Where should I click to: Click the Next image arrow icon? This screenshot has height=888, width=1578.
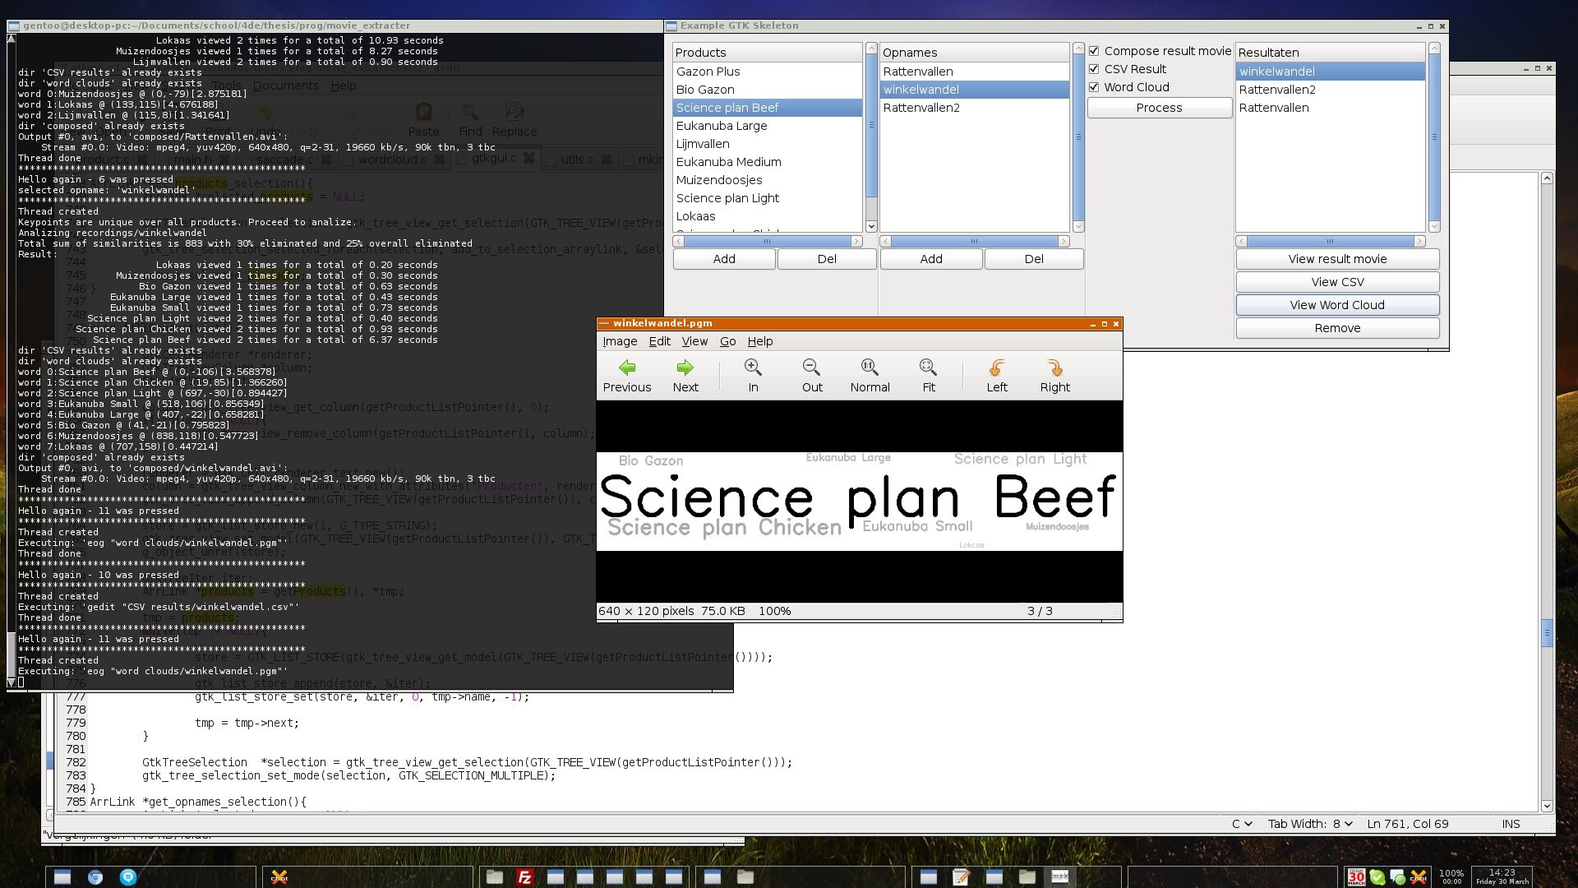tap(685, 368)
